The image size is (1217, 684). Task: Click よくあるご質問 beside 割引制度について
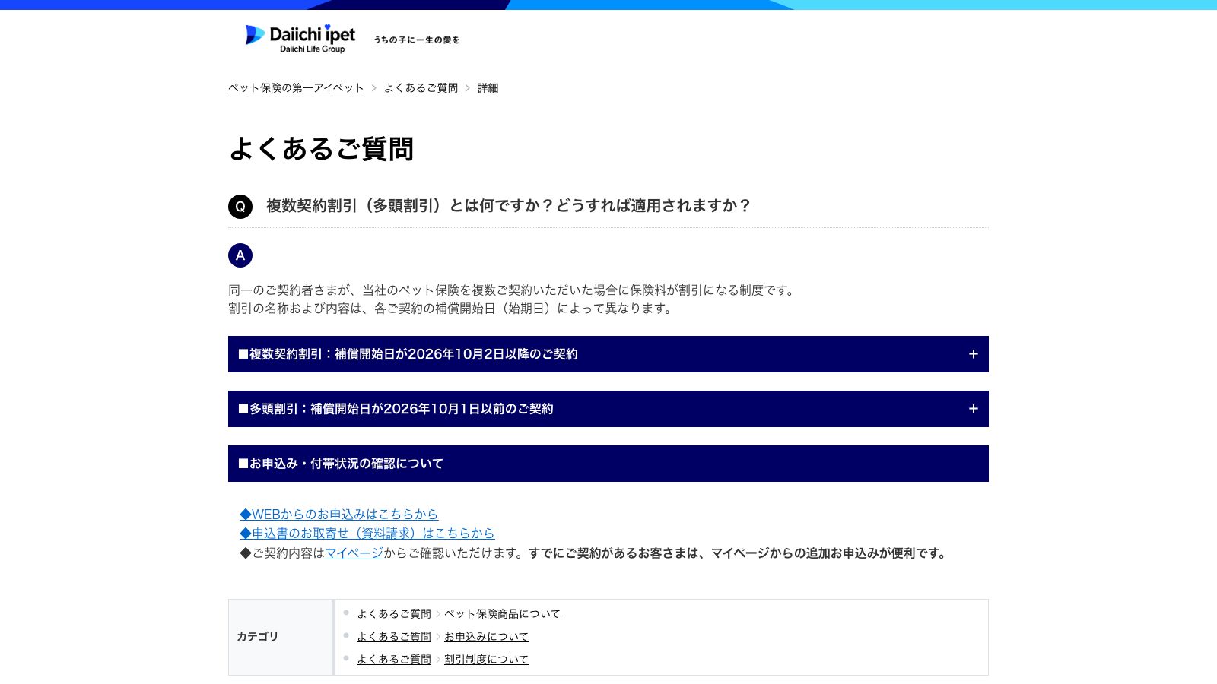[x=394, y=660]
